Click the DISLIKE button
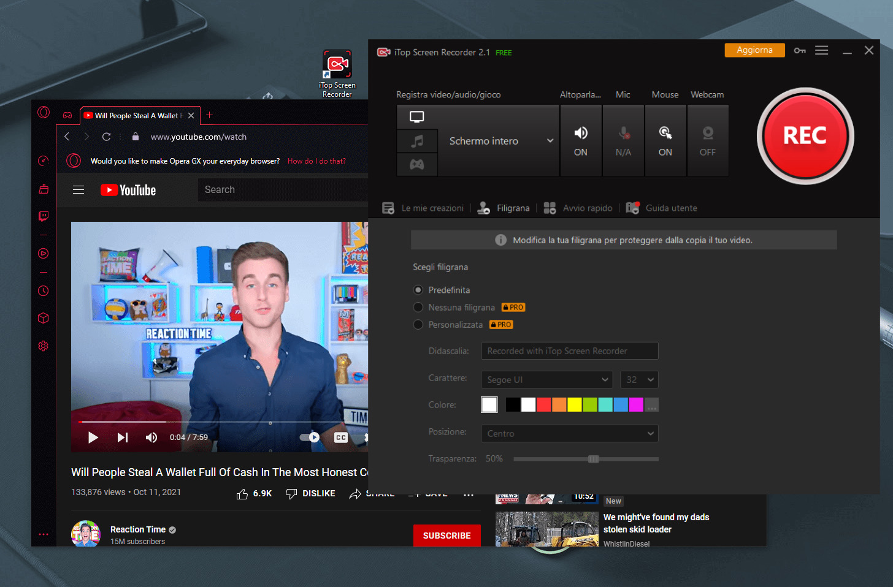Viewport: 893px width, 587px height. coord(310,494)
